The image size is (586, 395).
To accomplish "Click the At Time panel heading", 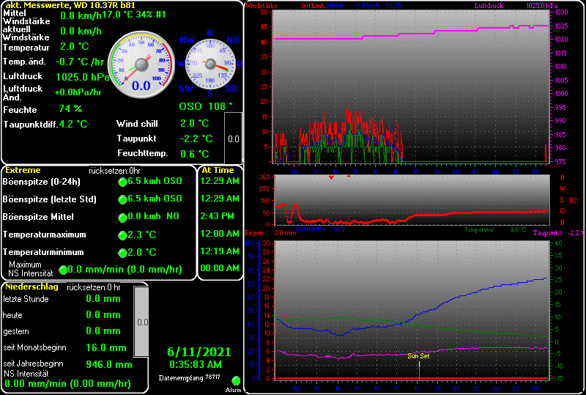I will (218, 170).
